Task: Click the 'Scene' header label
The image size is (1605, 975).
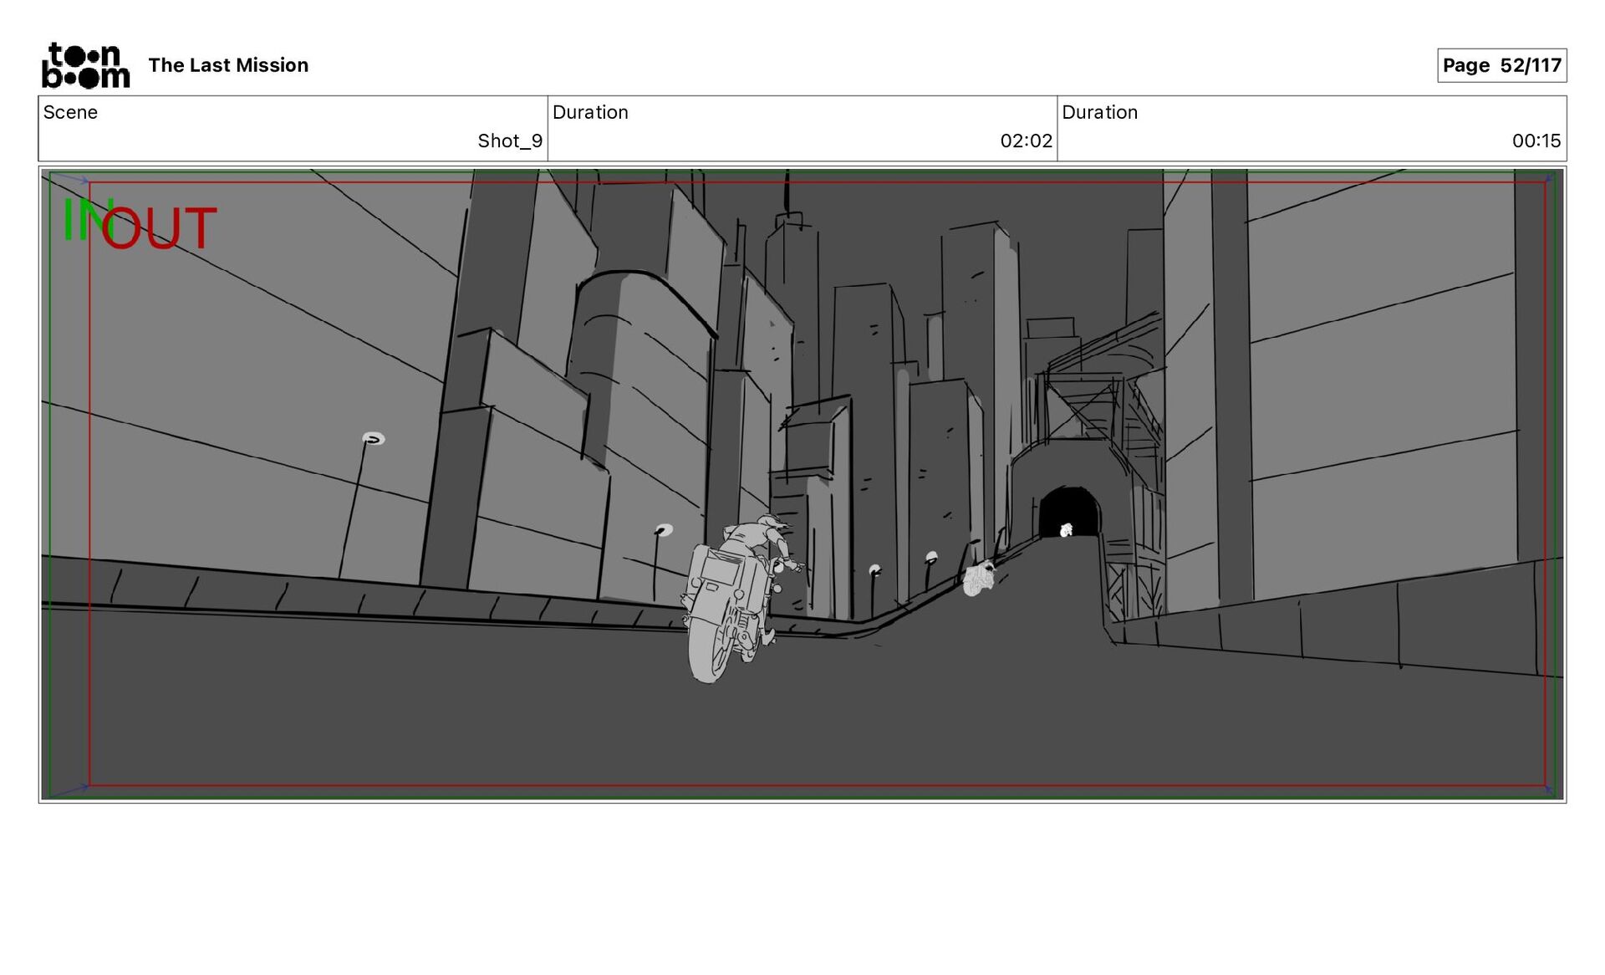Action: point(70,112)
